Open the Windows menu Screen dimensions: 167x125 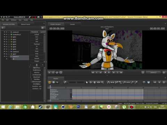pos(14,20)
